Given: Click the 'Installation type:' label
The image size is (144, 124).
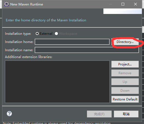Looking at the screenshot, I should point(18,34).
